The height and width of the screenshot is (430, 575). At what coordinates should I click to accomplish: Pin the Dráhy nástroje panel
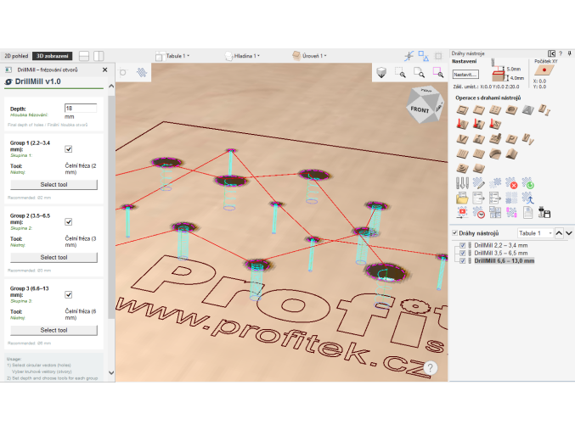pos(569,53)
